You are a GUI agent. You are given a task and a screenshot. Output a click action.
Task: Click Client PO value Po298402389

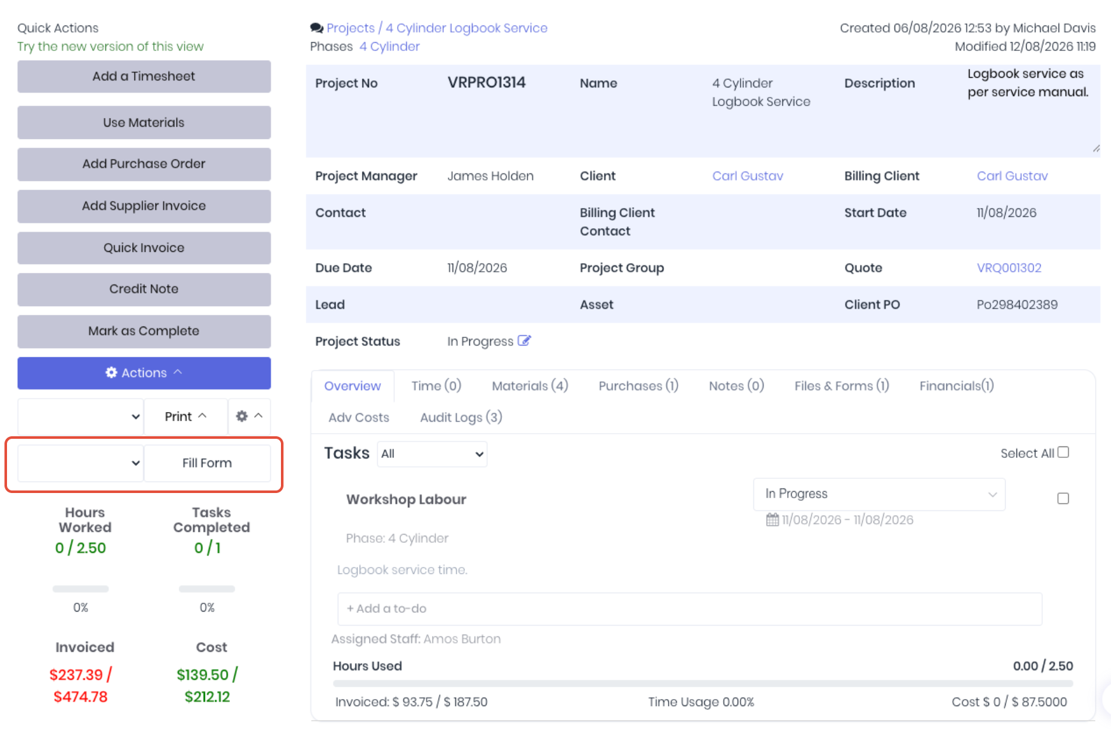[1017, 305]
